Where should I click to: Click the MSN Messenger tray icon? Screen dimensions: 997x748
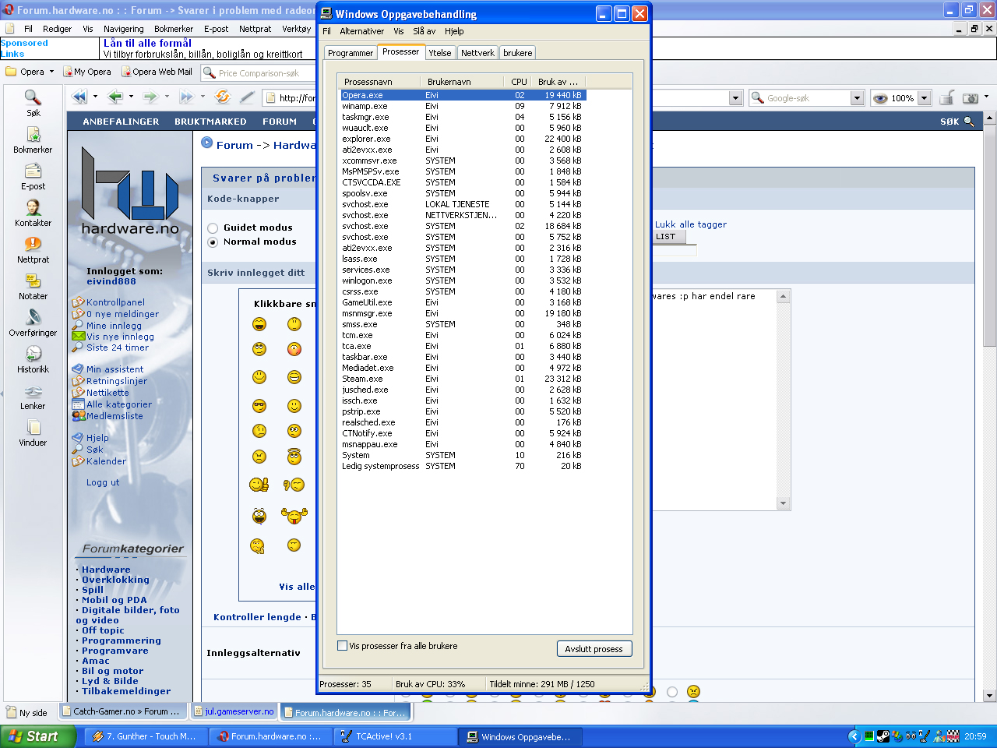pyautogui.click(x=939, y=736)
